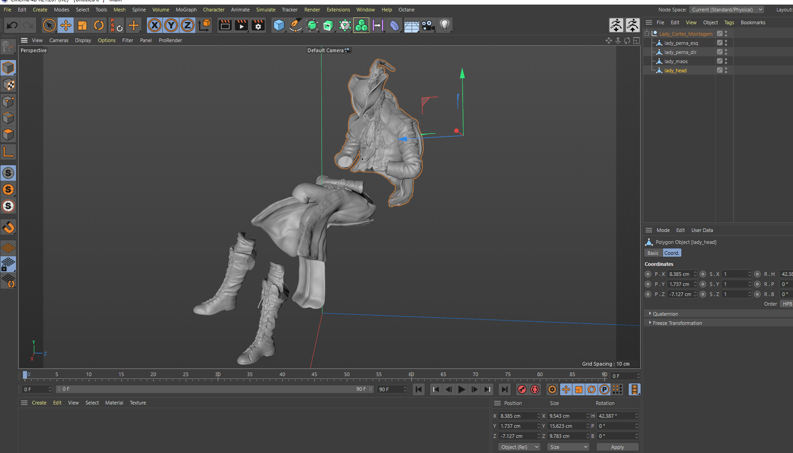Select the Live Selection tool

pyautogui.click(x=49, y=25)
